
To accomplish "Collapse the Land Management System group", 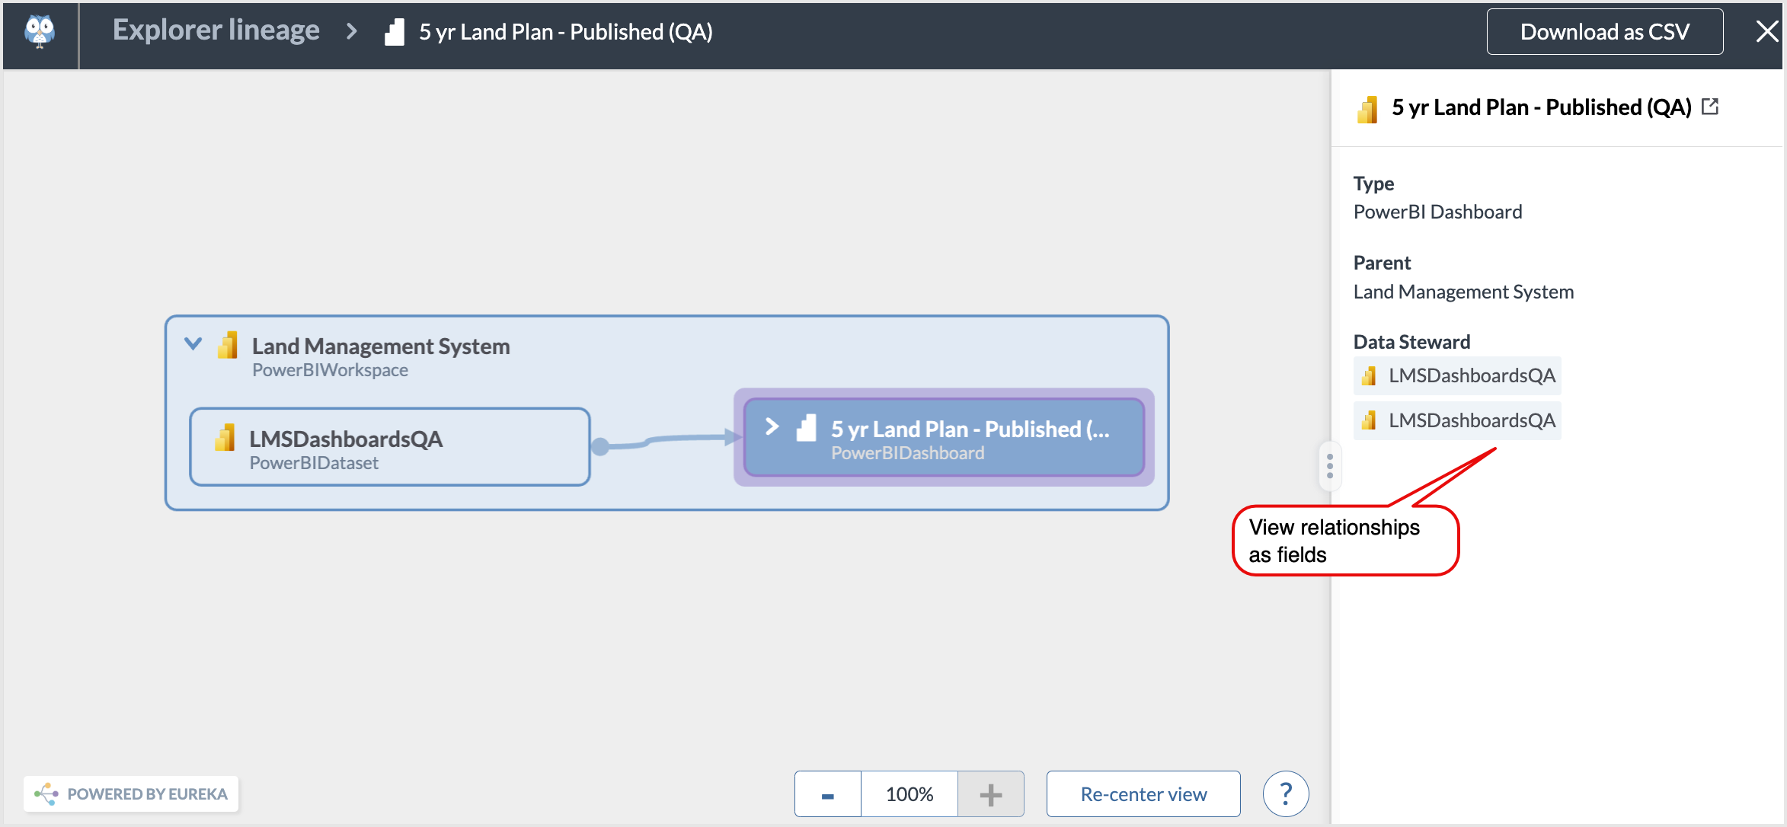I will 193,344.
